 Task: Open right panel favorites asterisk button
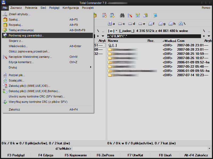[204, 36]
